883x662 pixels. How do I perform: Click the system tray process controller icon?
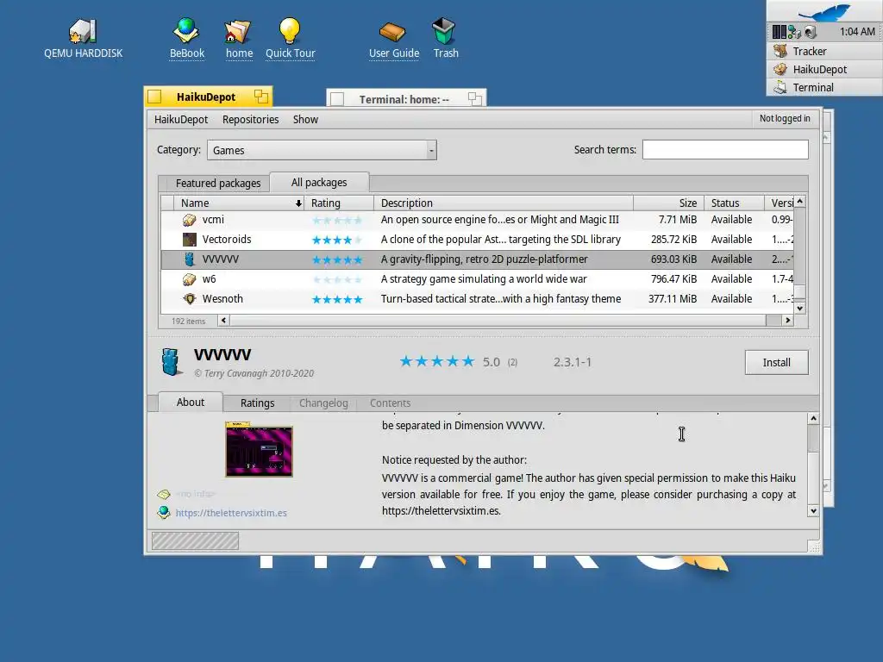(x=779, y=32)
